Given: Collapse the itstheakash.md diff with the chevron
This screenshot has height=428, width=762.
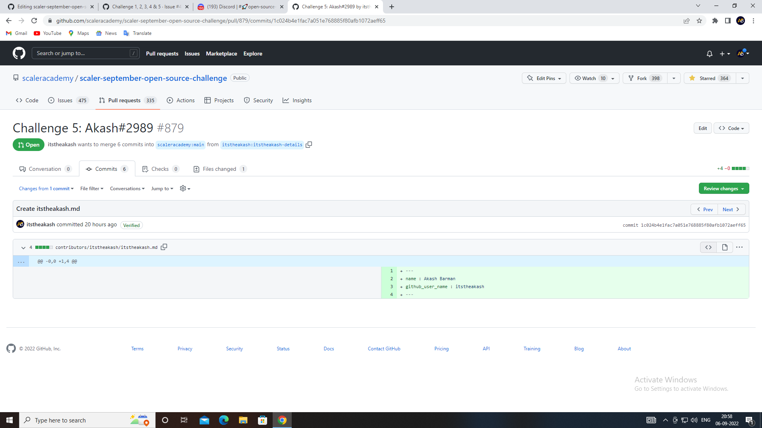Looking at the screenshot, I should [x=23, y=247].
